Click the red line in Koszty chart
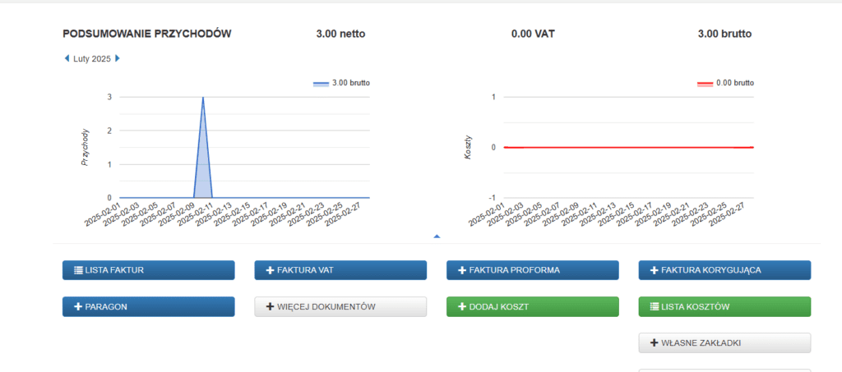Image resolution: width=842 pixels, height=372 pixels. (625, 147)
